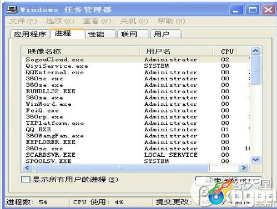
Task: Click the process list vertical scroll thumb
Action: click(256, 70)
